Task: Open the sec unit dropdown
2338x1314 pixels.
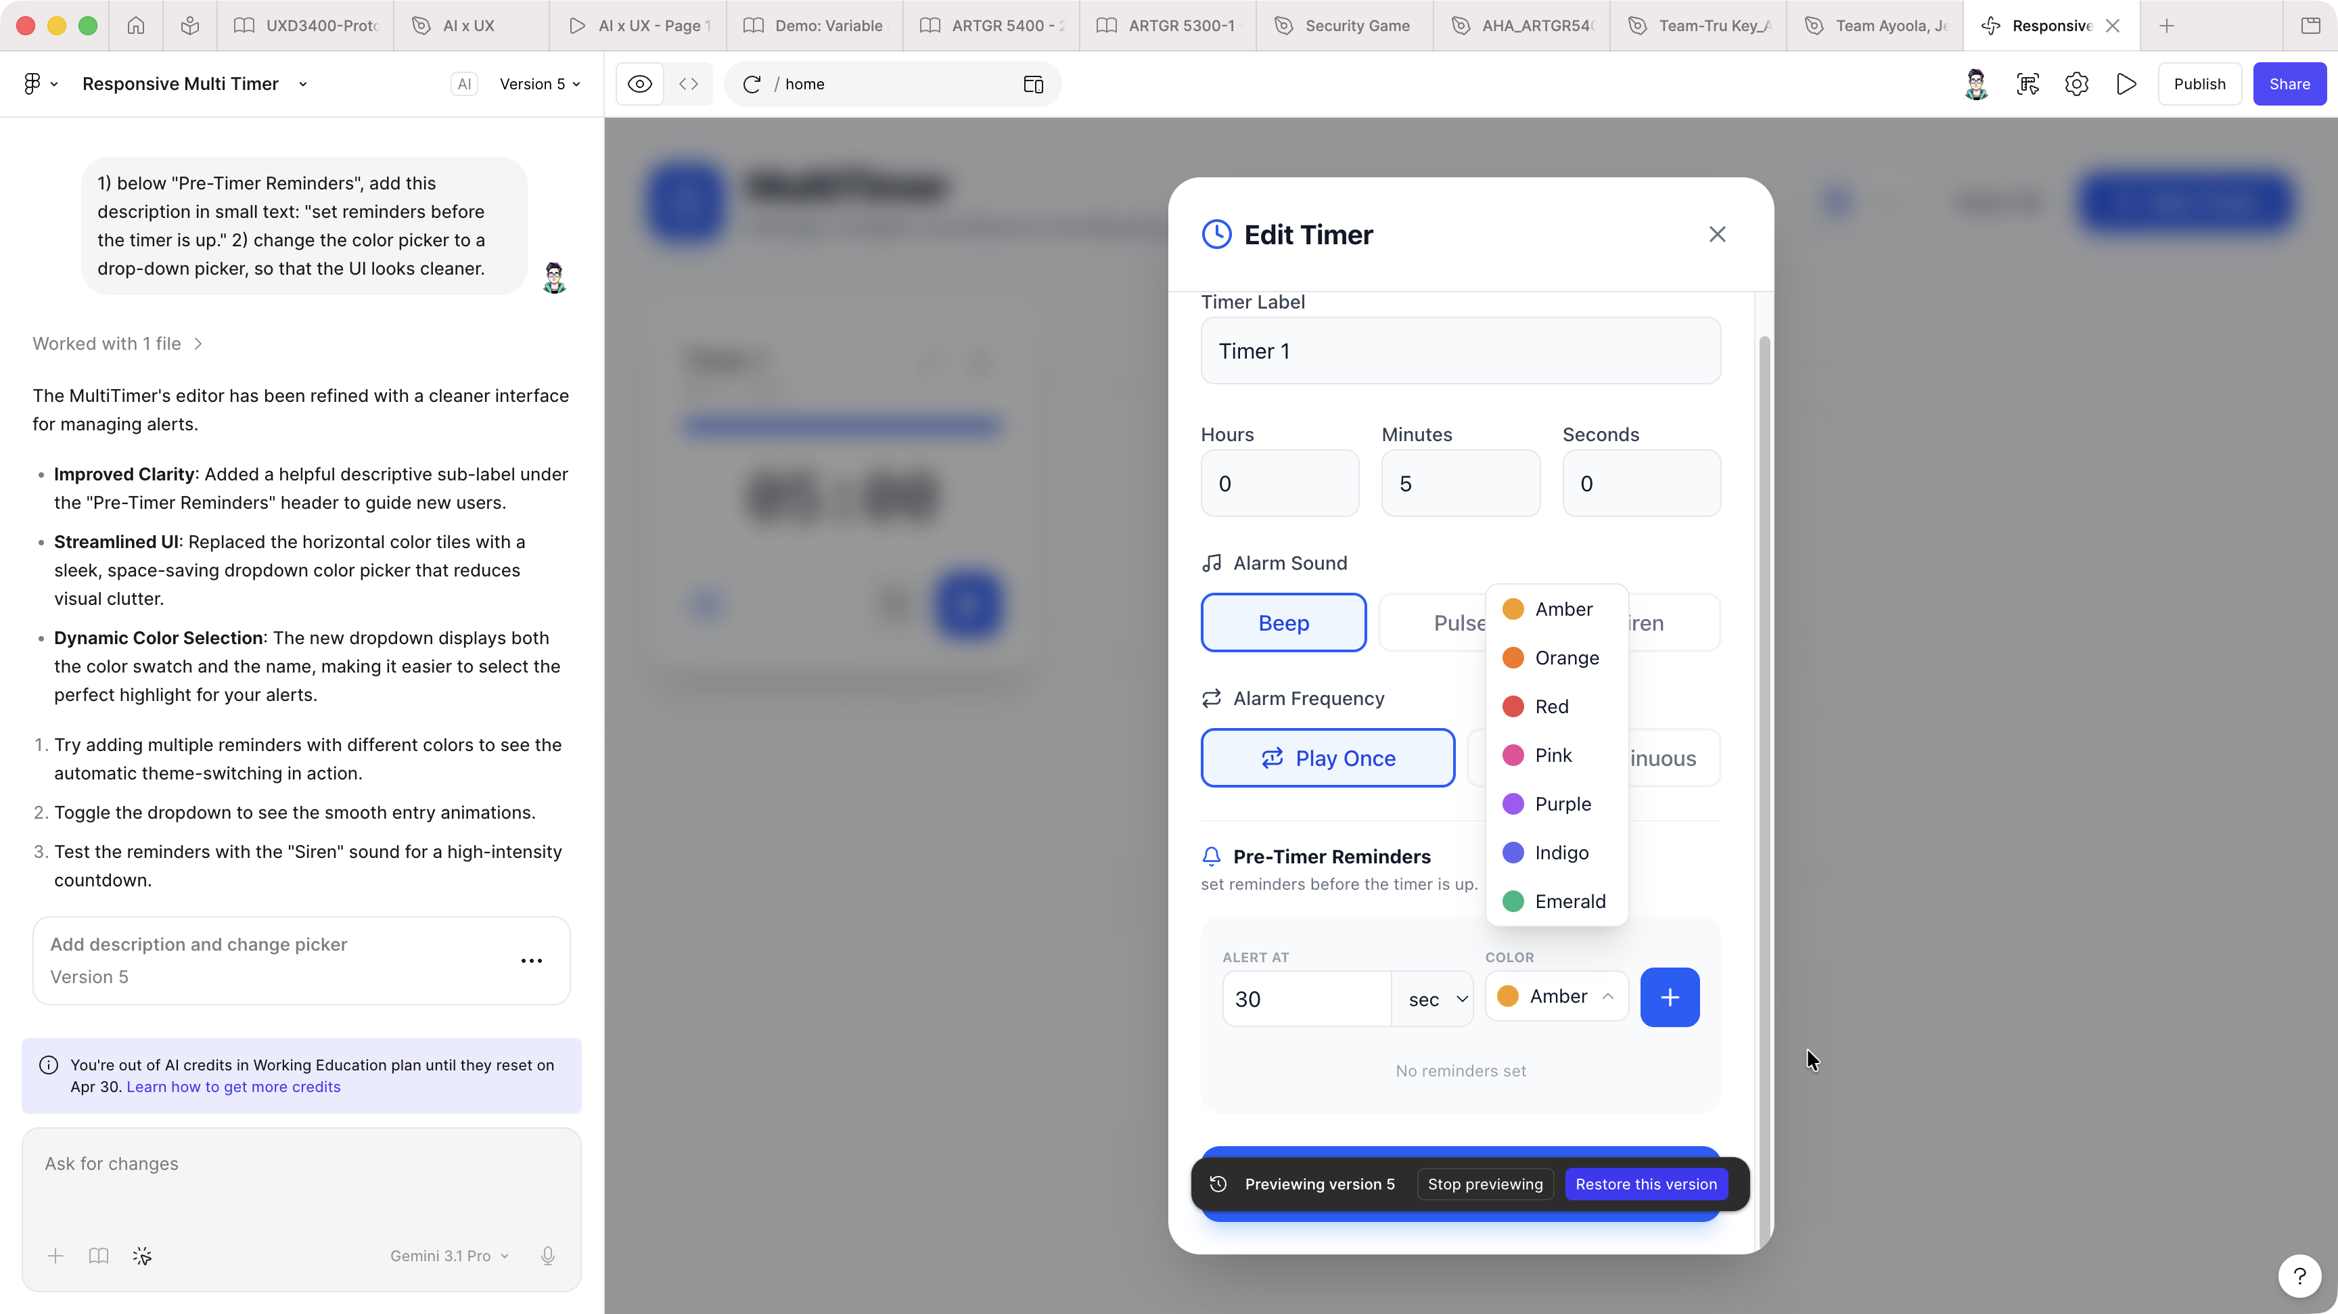Action: tap(1432, 998)
